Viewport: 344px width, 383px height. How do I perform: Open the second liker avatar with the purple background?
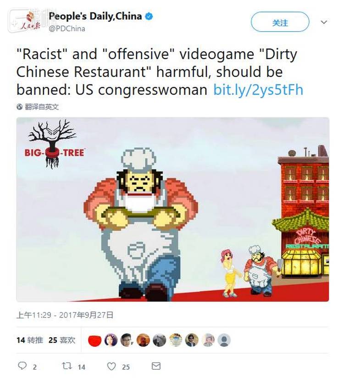click(x=111, y=340)
